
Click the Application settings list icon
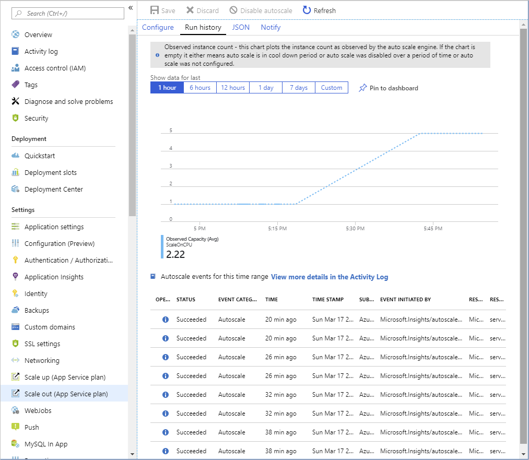[15, 226]
